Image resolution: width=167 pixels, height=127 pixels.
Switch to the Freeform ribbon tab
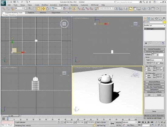(31, 13)
